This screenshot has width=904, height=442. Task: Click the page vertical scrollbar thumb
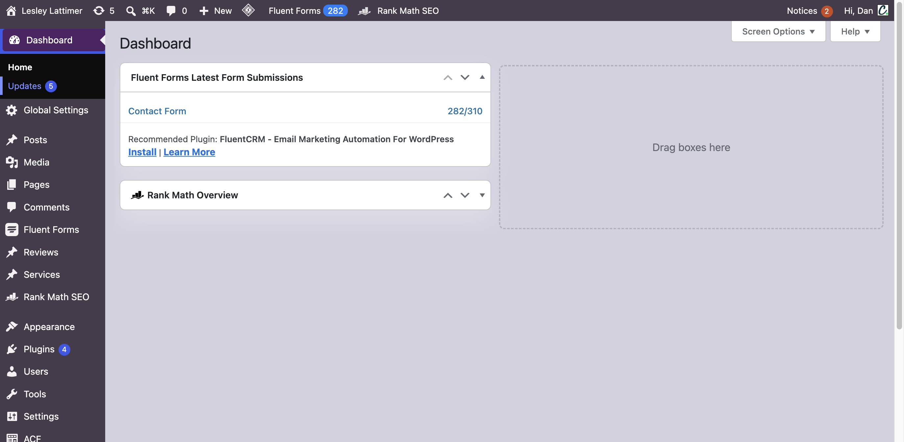coord(899,166)
